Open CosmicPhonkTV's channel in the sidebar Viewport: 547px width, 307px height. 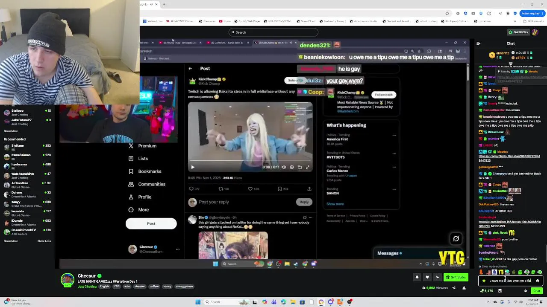tap(27, 232)
